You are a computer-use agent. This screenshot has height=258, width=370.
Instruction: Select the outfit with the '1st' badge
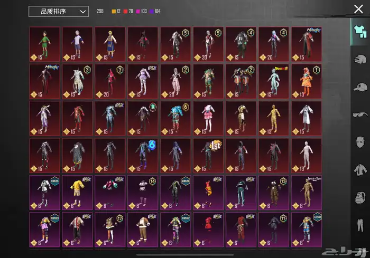[x=208, y=155]
